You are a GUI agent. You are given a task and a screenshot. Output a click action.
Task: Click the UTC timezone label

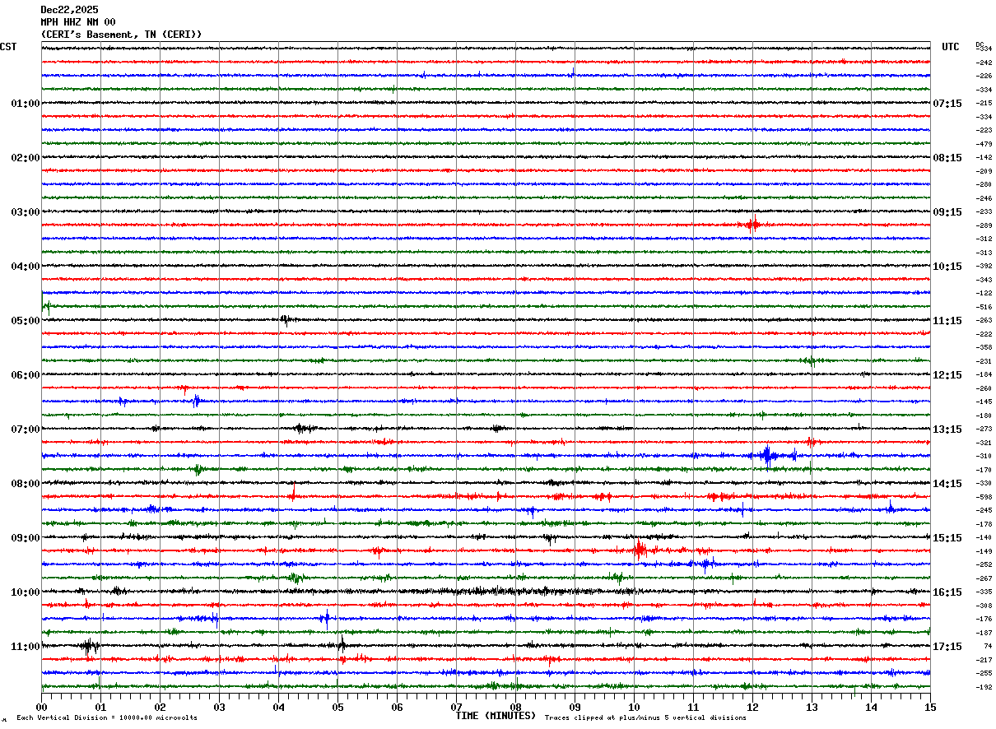[x=951, y=47]
